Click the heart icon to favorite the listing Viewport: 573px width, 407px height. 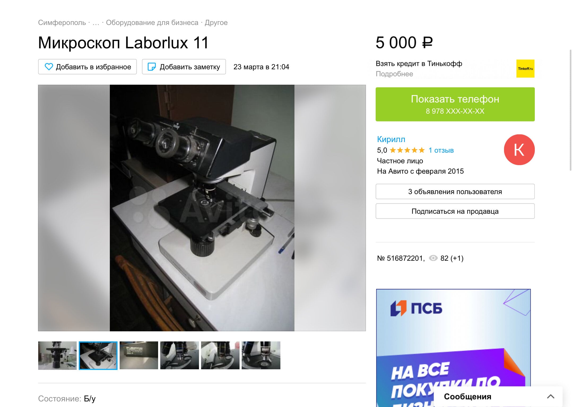pos(49,67)
